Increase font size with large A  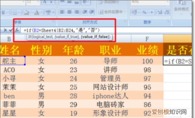click(x=45, y=2)
